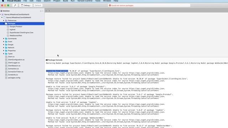Navigate forward in editor history
The height and width of the screenshot is (128, 228).
pos(49,11)
